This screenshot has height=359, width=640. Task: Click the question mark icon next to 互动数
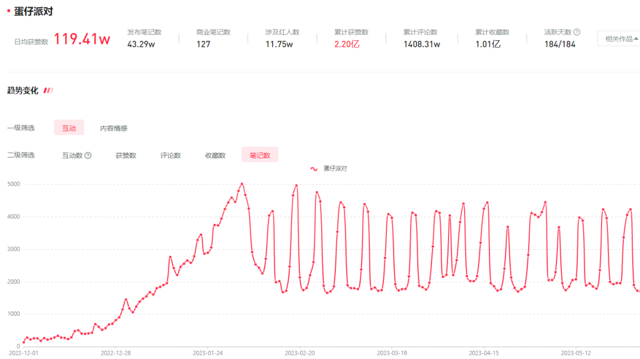88,155
